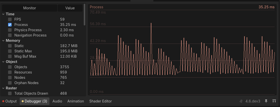Image resolution: width=280 pixels, height=107 pixels.
Task: Click the Monitor column header
Action: [30, 8]
